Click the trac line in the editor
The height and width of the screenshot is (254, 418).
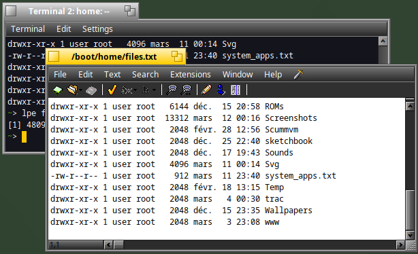[167, 199]
